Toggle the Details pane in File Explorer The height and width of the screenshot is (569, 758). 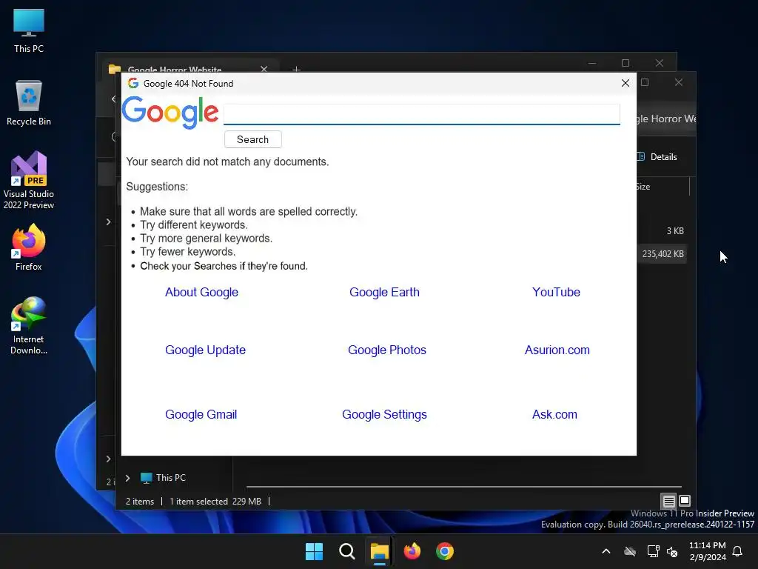pyautogui.click(x=657, y=157)
